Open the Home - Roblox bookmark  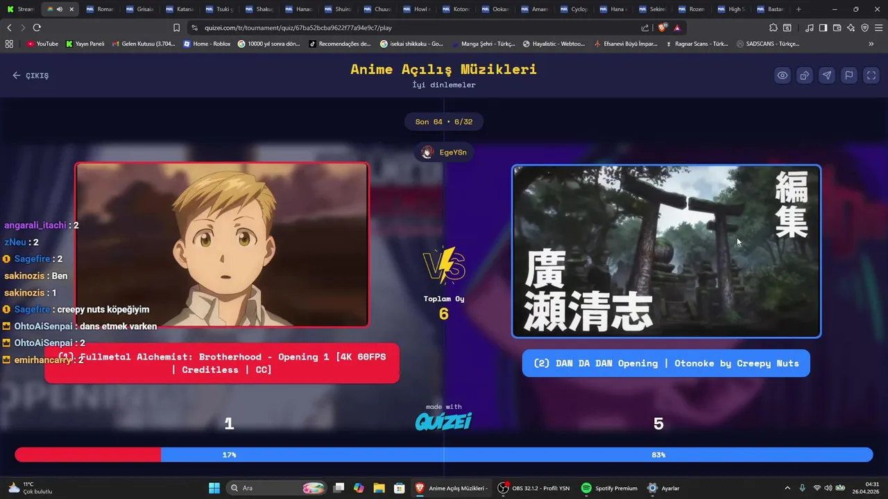pyautogui.click(x=207, y=44)
